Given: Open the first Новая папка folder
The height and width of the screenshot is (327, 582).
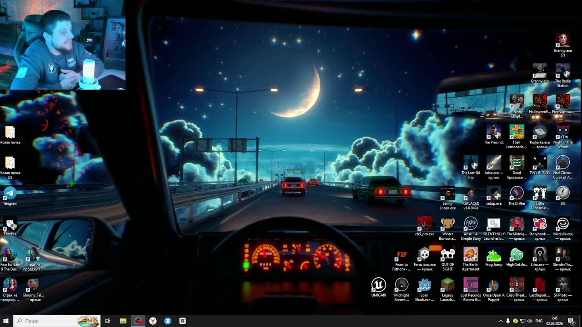Looking at the screenshot, I should click(x=10, y=134).
